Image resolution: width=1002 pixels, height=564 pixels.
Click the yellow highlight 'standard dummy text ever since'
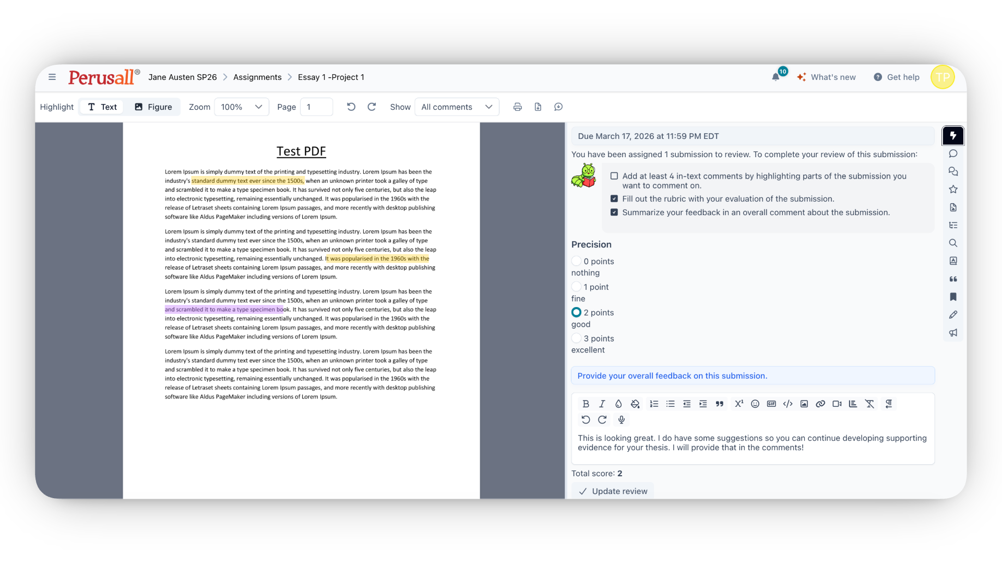pyautogui.click(x=248, y=181)
